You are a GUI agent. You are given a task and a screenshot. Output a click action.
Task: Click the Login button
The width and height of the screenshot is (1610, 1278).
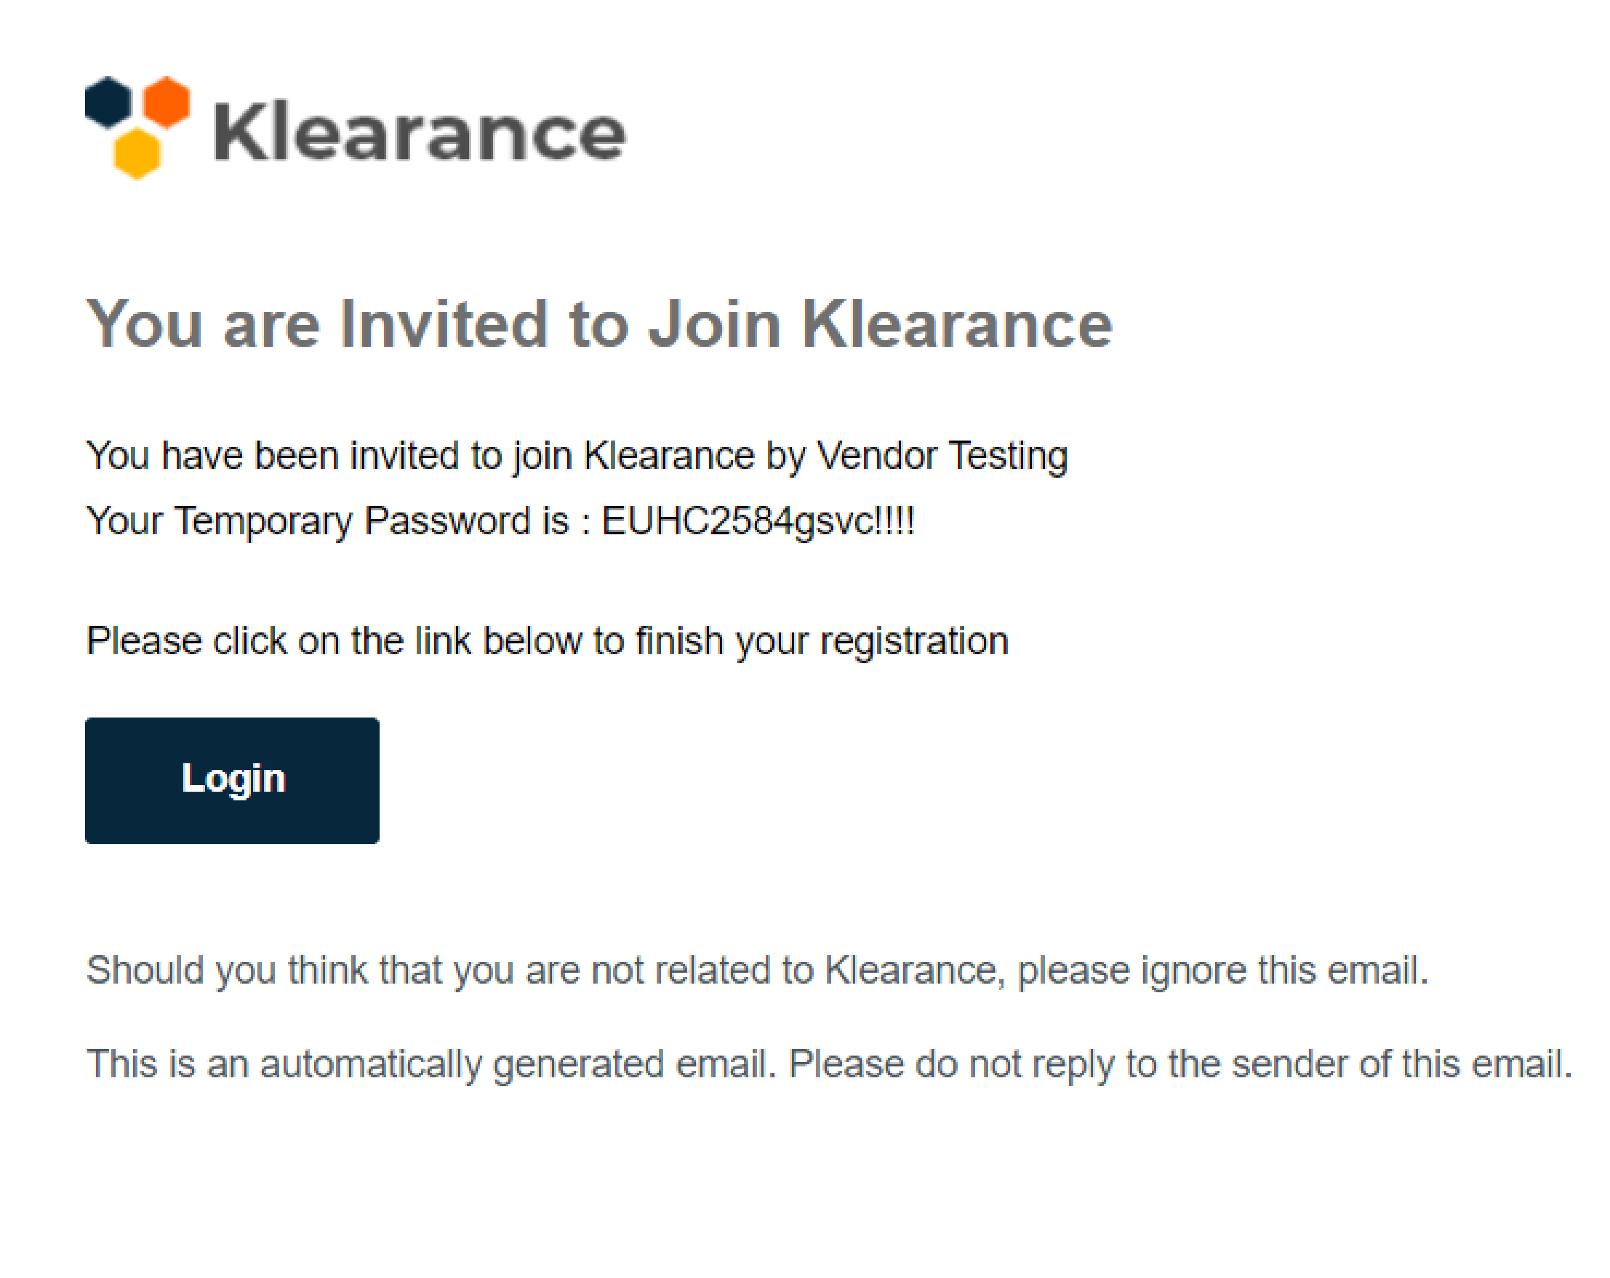(x=232, y=780)
